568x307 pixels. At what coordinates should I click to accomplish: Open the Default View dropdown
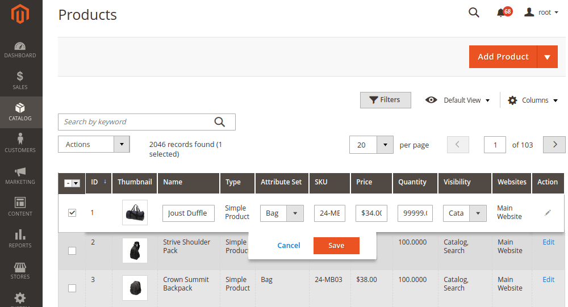(x=457, y=100)
